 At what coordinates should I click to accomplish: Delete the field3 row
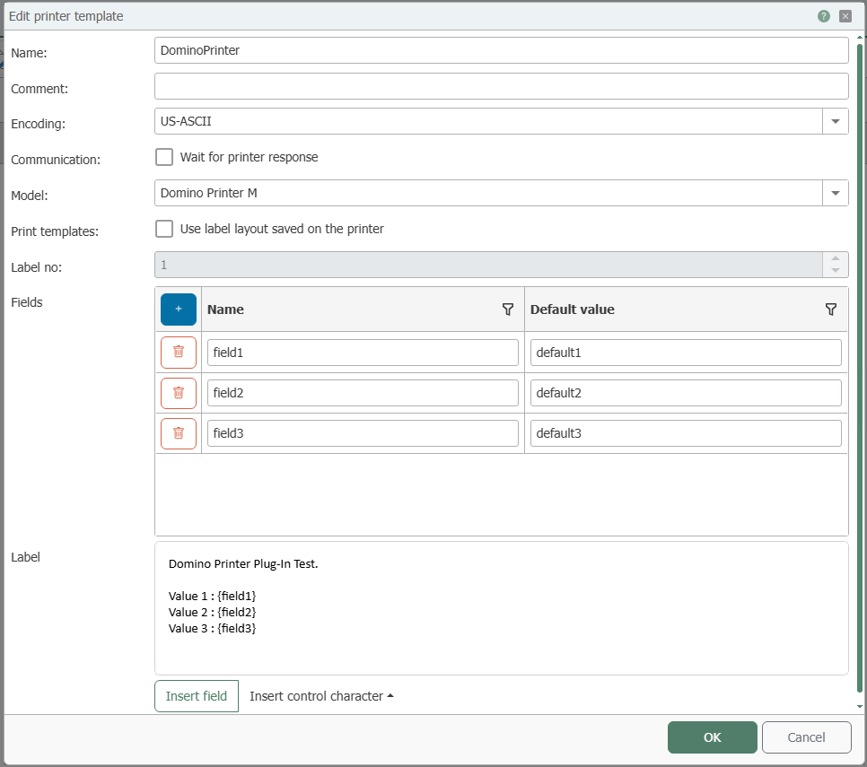pos(179,433)
